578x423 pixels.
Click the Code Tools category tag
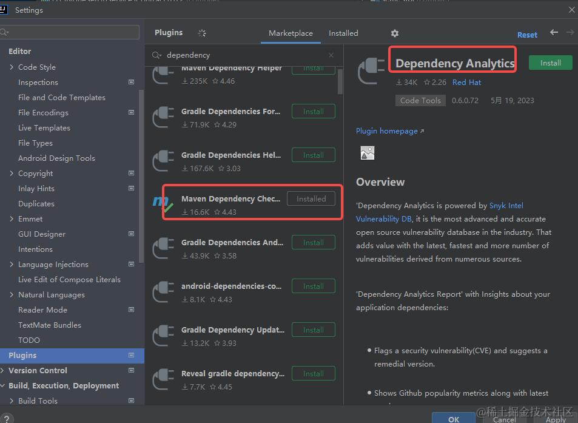pos(420,100)
